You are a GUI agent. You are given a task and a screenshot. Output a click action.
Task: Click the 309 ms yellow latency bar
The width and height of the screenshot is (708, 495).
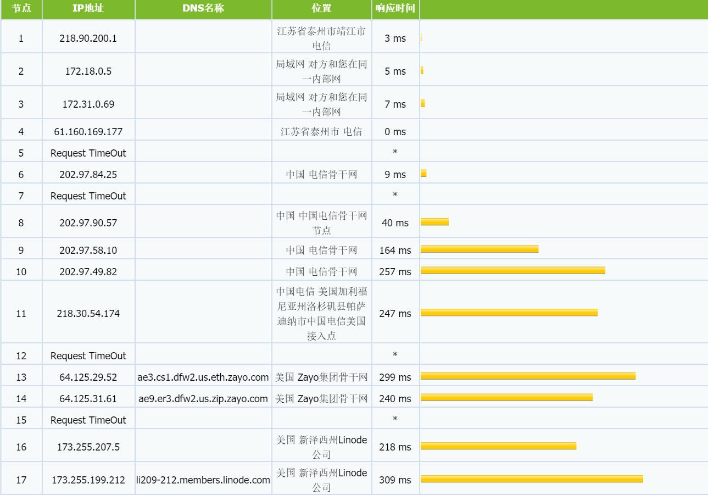[x=532, y=479]
